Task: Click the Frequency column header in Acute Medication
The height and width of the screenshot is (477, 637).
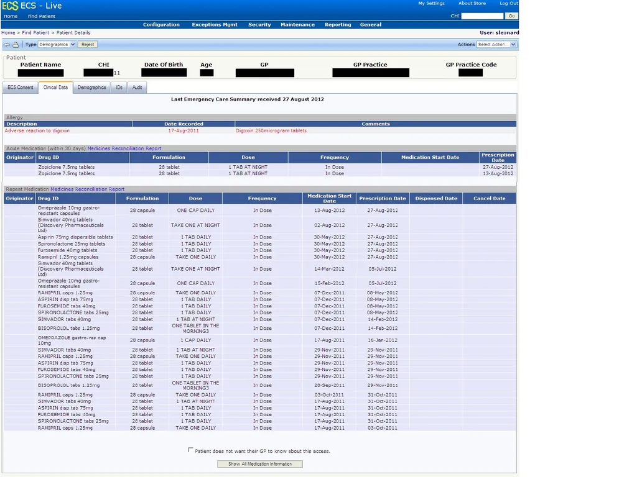Action: pos(334,157)
